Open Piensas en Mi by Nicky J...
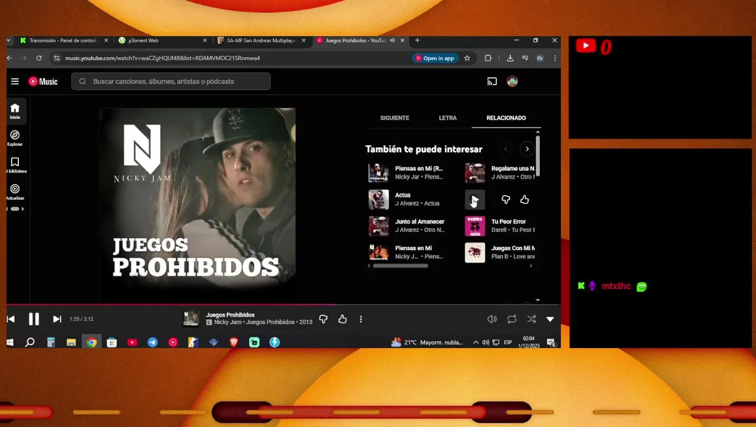This screenshot has width=756, height=427. point(413,248)
